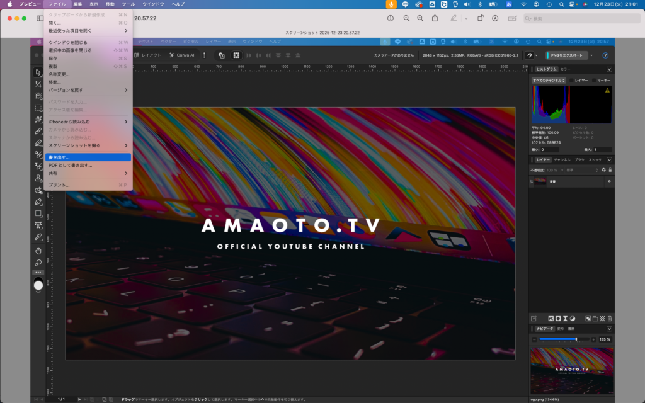Click the rotate icon in Preview toolbar
645x403 pixels.
pos(479,19)
